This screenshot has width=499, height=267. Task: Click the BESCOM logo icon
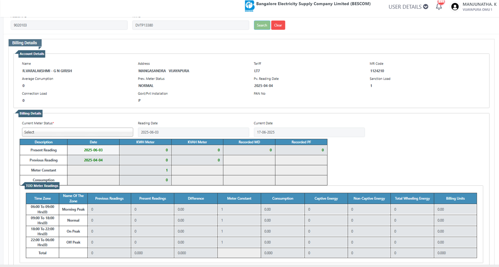tap(249, 6)
